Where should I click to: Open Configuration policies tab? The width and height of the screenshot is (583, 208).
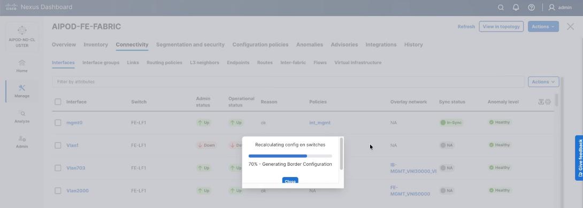(260, 44)
